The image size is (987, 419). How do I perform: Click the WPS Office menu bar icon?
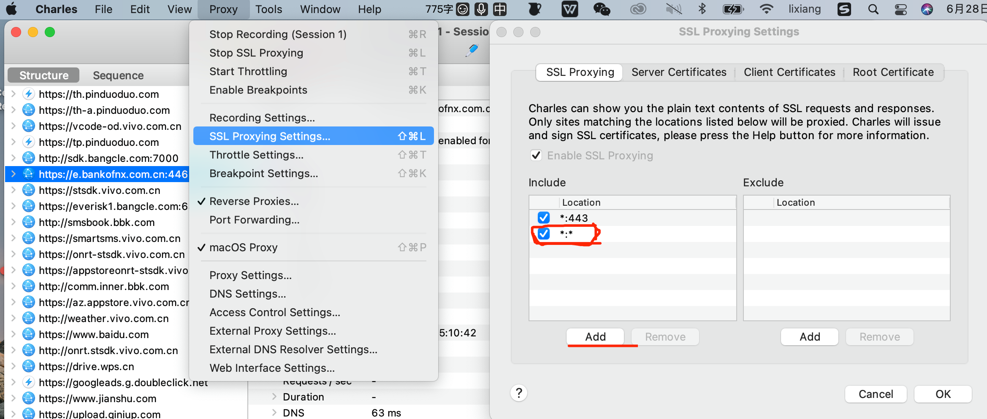click(569, 9)
